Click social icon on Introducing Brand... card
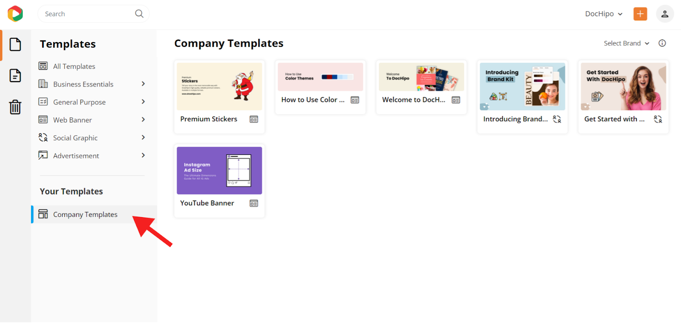Viewport: 681px width, 323px height. (x=557, y=119)
